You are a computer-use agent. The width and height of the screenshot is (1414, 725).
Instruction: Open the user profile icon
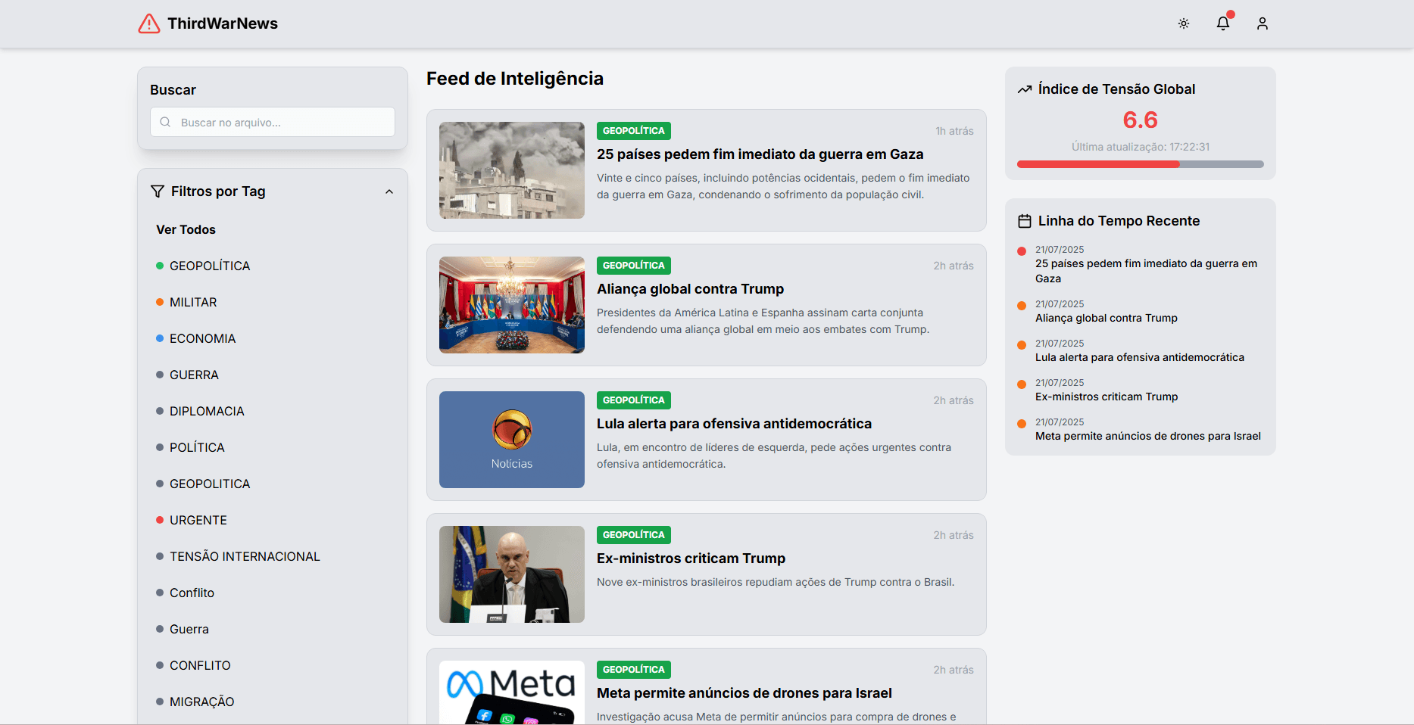click(1263, 23)
